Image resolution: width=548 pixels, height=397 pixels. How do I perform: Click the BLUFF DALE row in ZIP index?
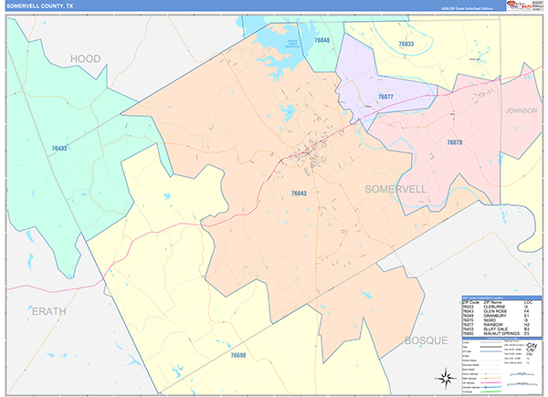point(501,329)
